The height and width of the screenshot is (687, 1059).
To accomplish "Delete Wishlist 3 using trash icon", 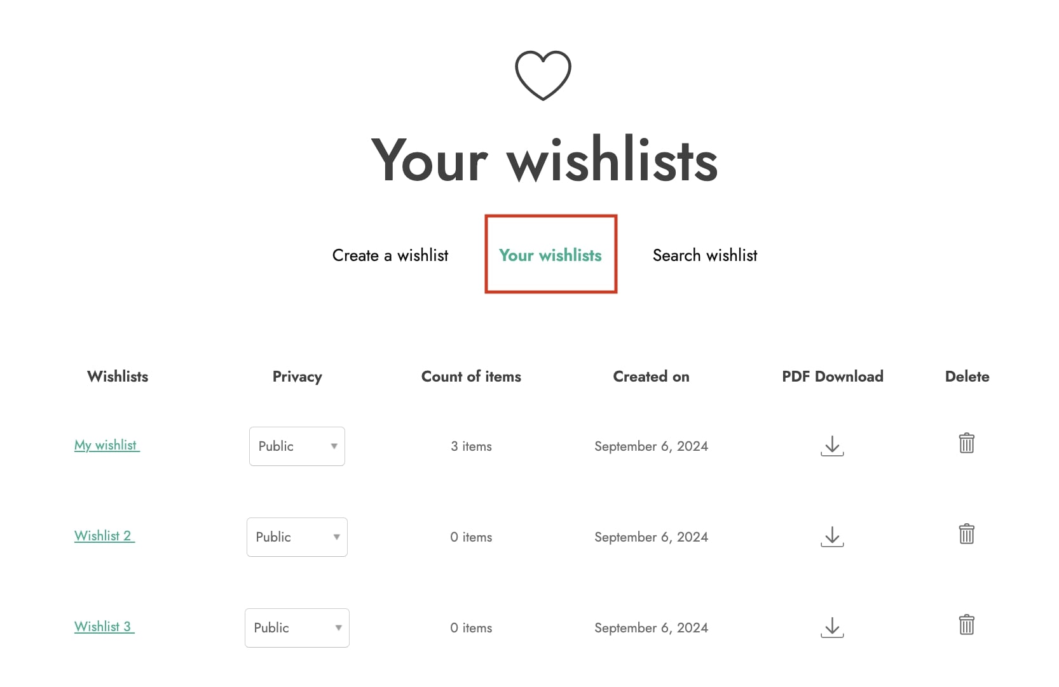I will click(x=966, y=625).
